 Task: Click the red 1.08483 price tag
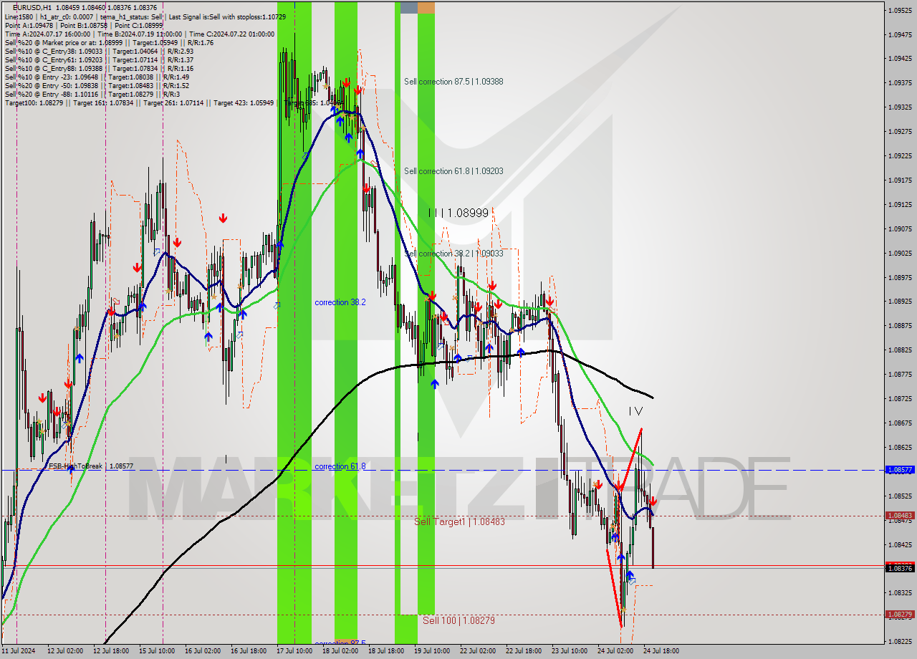pyautogui.click(x=900, y=515)
